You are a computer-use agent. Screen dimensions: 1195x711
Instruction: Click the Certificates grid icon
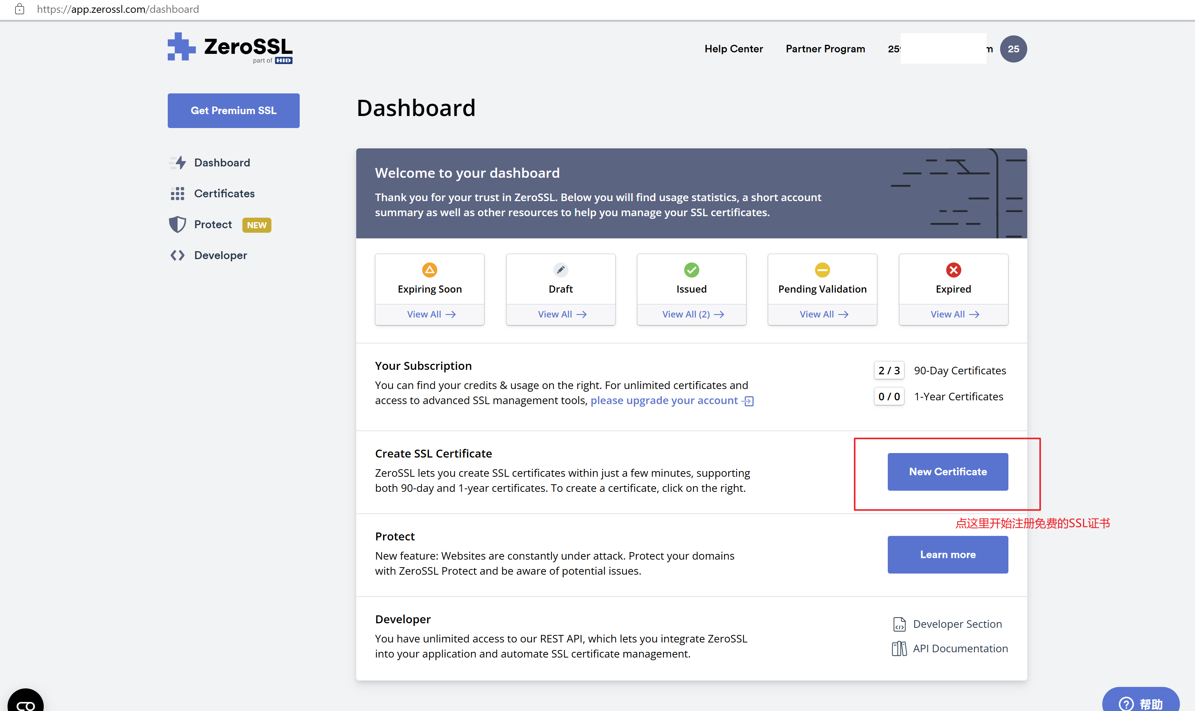[178, 194]
